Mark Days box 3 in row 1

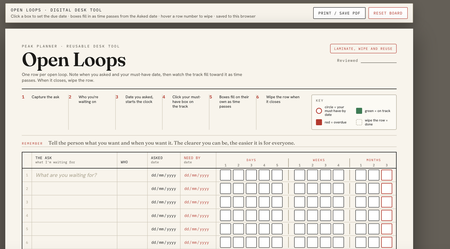click(251, 175)
